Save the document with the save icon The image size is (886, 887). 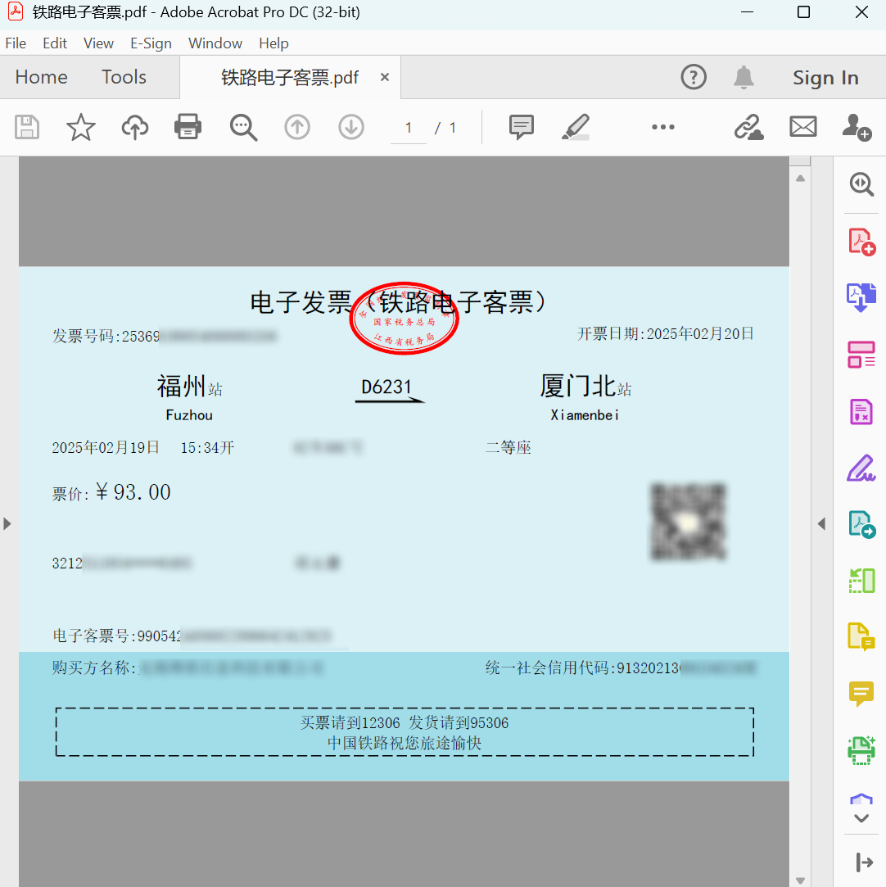pyautogui.click(x=26, y=127)
